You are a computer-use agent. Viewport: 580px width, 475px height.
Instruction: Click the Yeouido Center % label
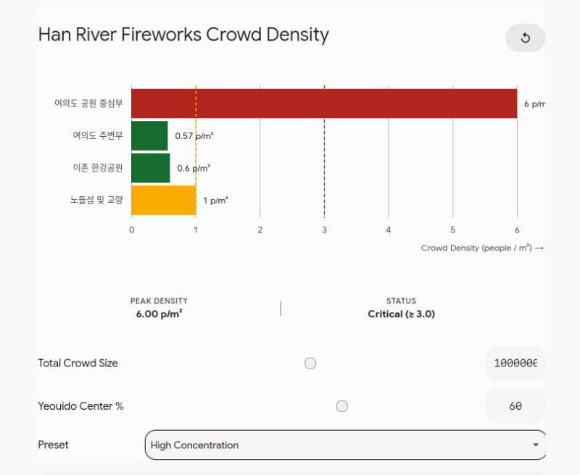pos(81,406)
